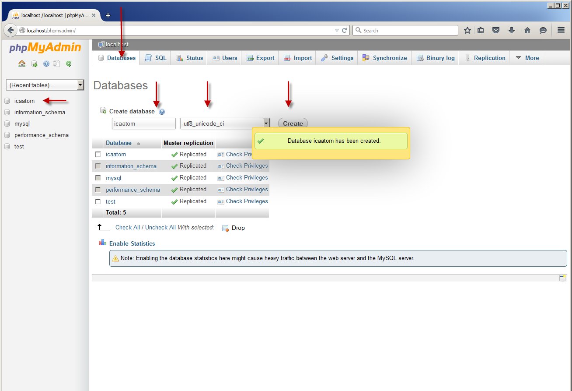Go to the Users tab

point(225,58)
